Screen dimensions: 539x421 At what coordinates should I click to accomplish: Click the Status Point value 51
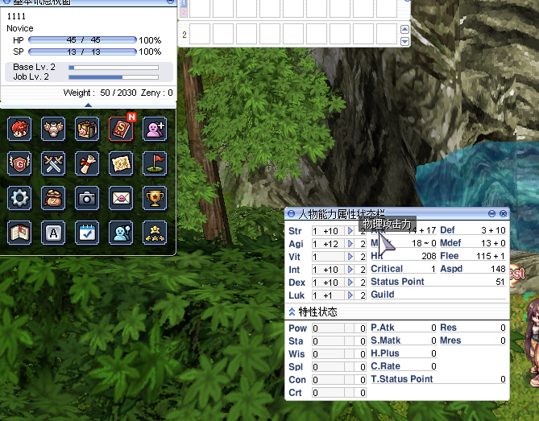[500, 282]
